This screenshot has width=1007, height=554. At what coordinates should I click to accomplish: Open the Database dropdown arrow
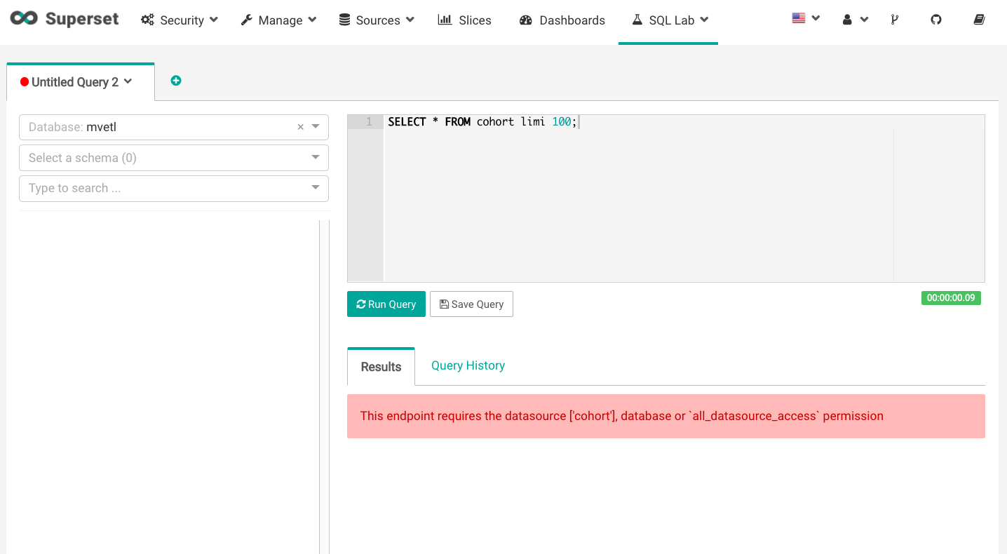pyautogui.click(x=316, y=127)
